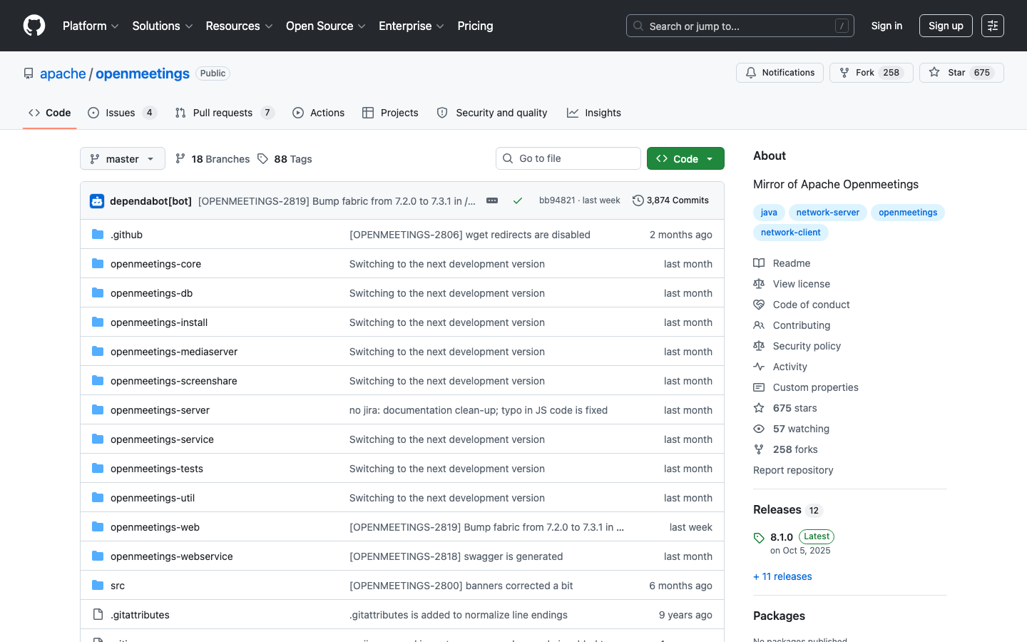Open the + 11 releases link
1027x642 pixels.
click(782, 576)
